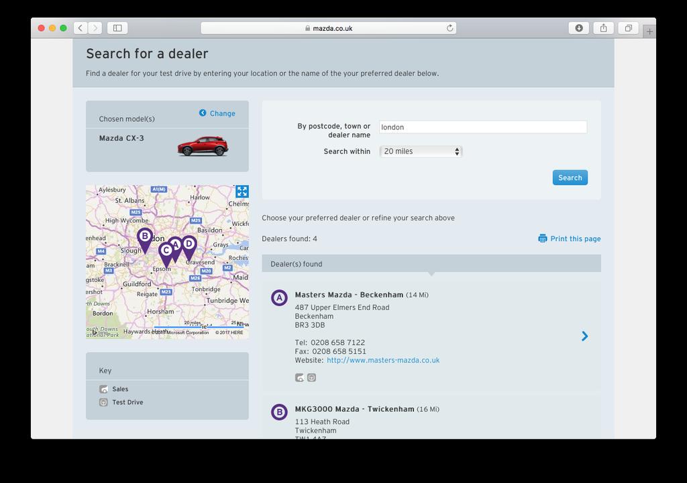
Task: Go back with Safari's back arrow
Action: click(81, 28)
